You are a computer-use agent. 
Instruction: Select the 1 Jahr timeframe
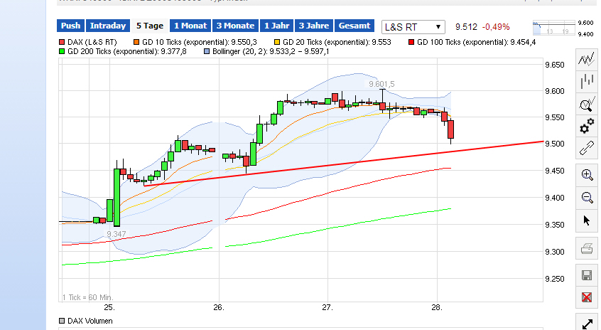click(x=277, y=26)
